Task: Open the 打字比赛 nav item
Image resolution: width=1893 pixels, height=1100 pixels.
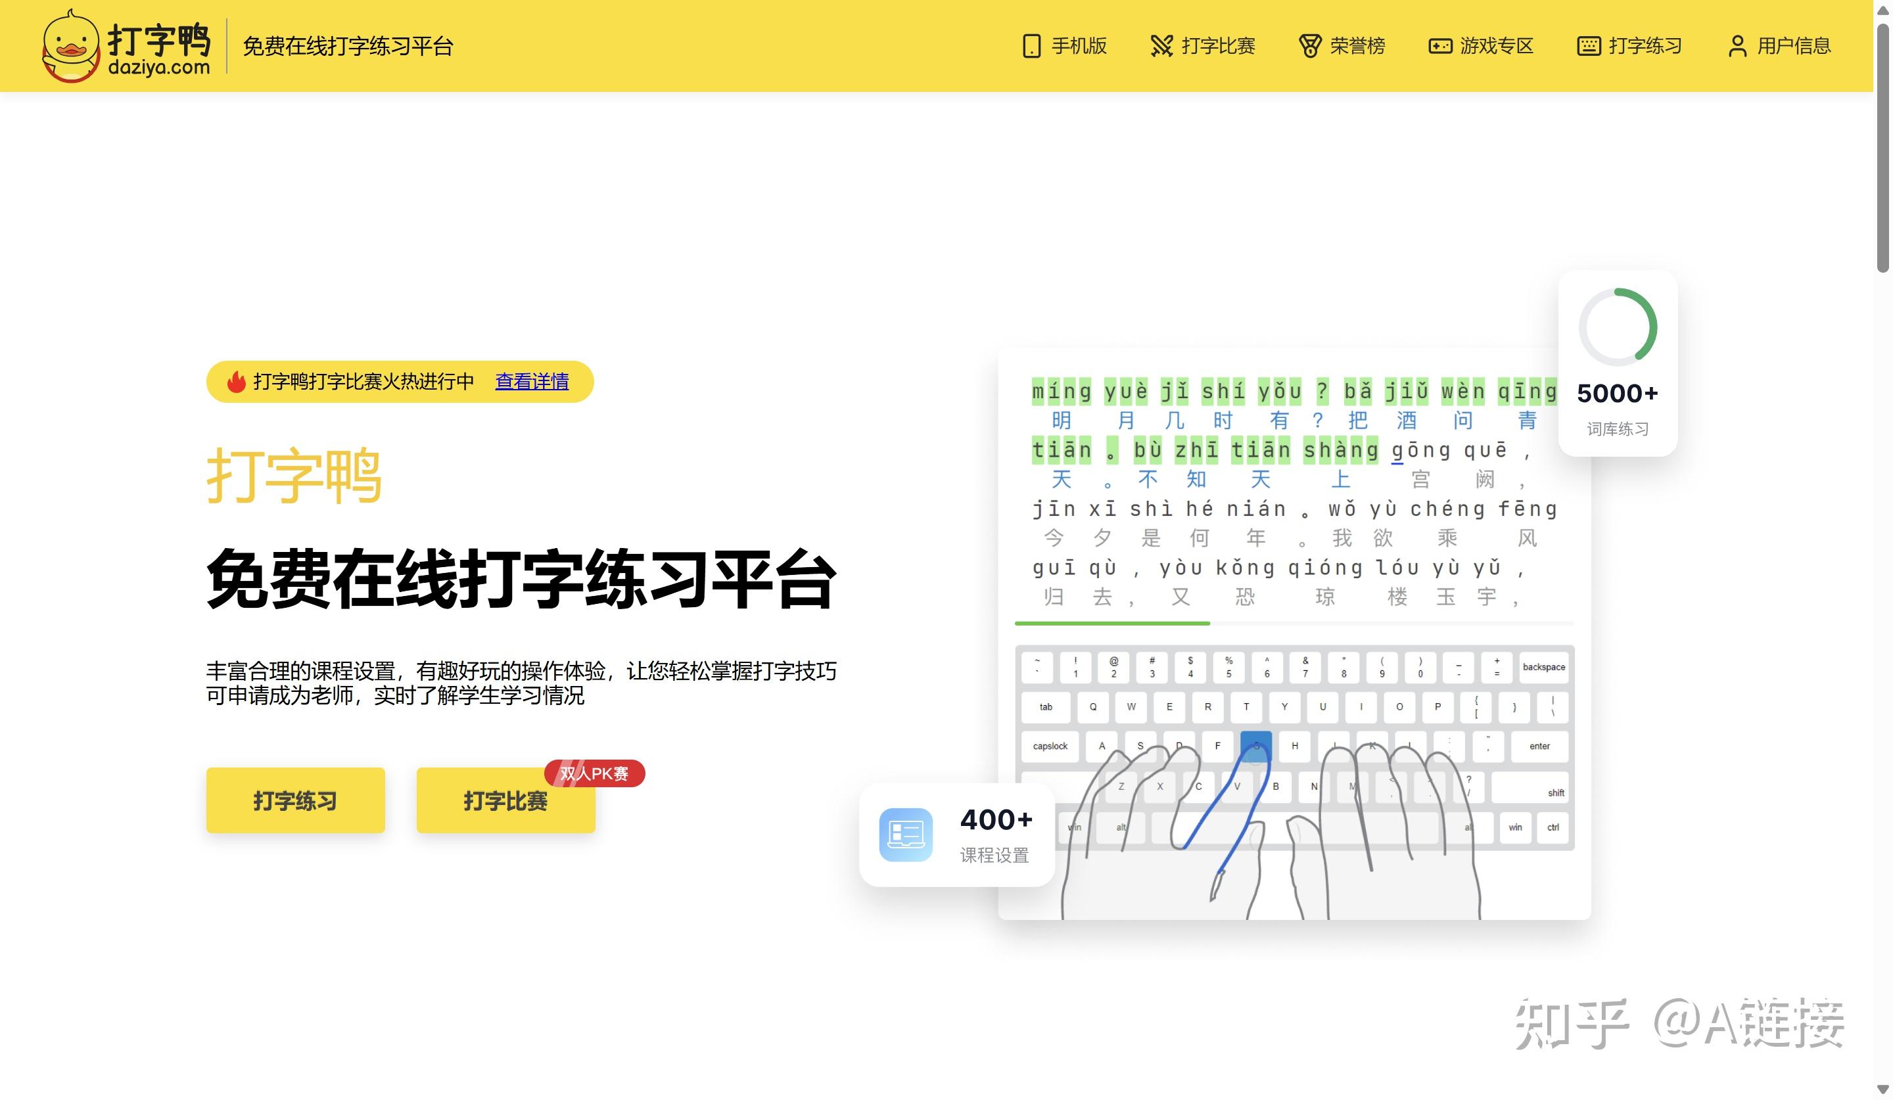Action: click(1203, 46)
